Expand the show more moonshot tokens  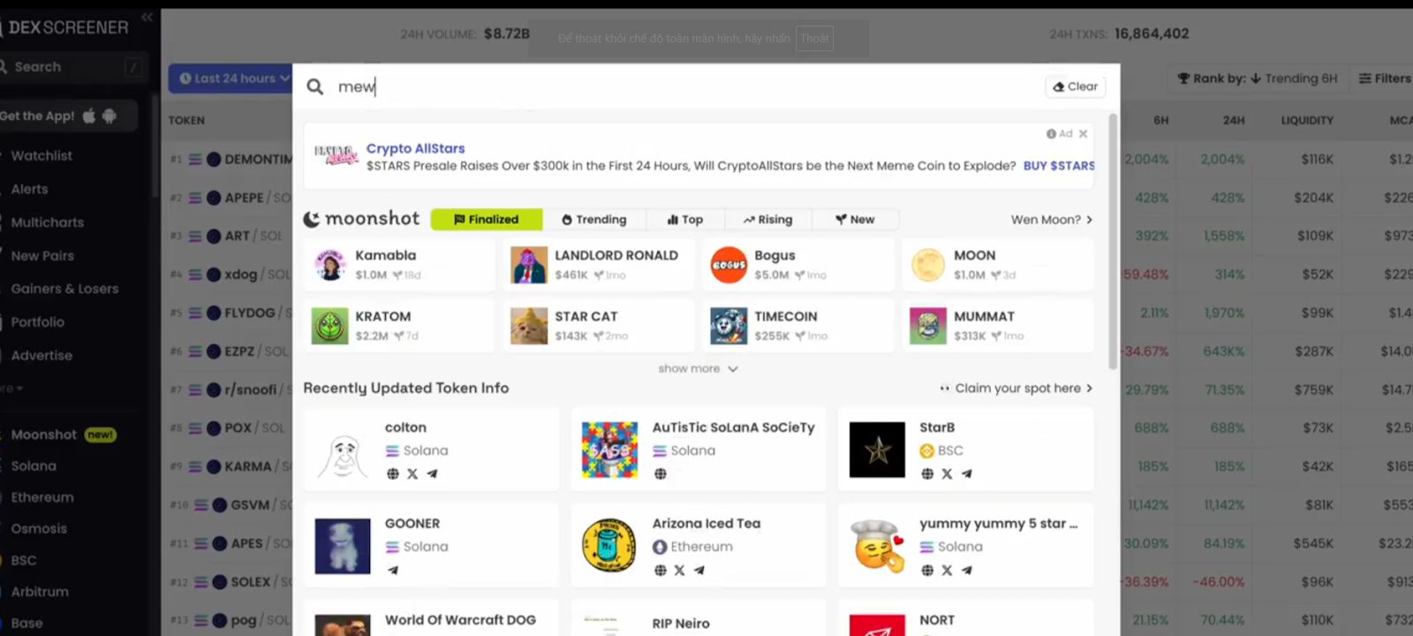[697, 368]
